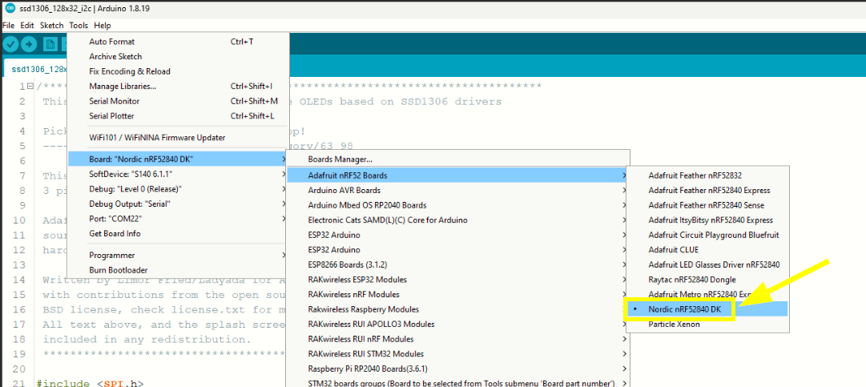Image resolution: width=866 pixels, height=387 pixels.
Task: Click the Verify checkmark toolbar icon
Action: [10, 44]
